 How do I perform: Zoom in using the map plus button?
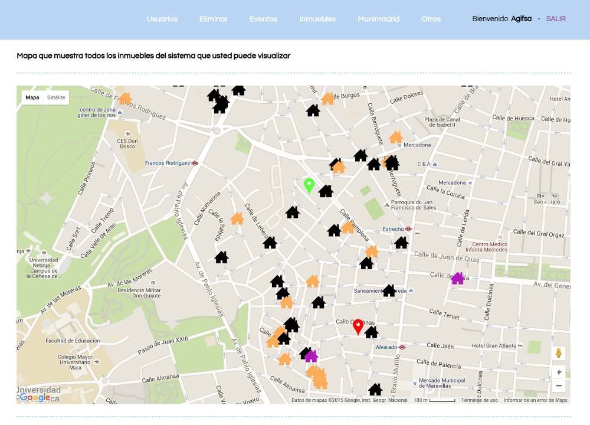[x=559, y=372]
